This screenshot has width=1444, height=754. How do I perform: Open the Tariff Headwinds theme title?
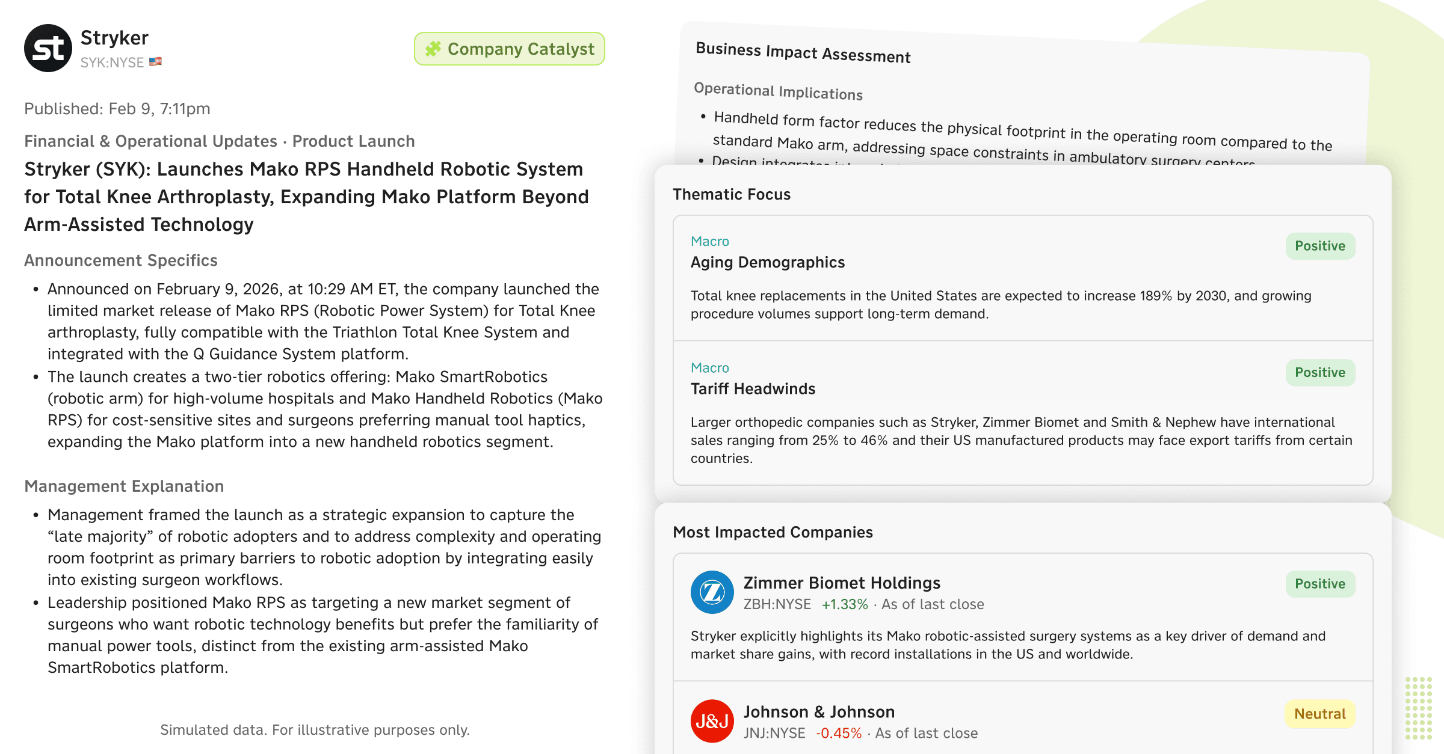pyautogui.click(x=753, y=388)
